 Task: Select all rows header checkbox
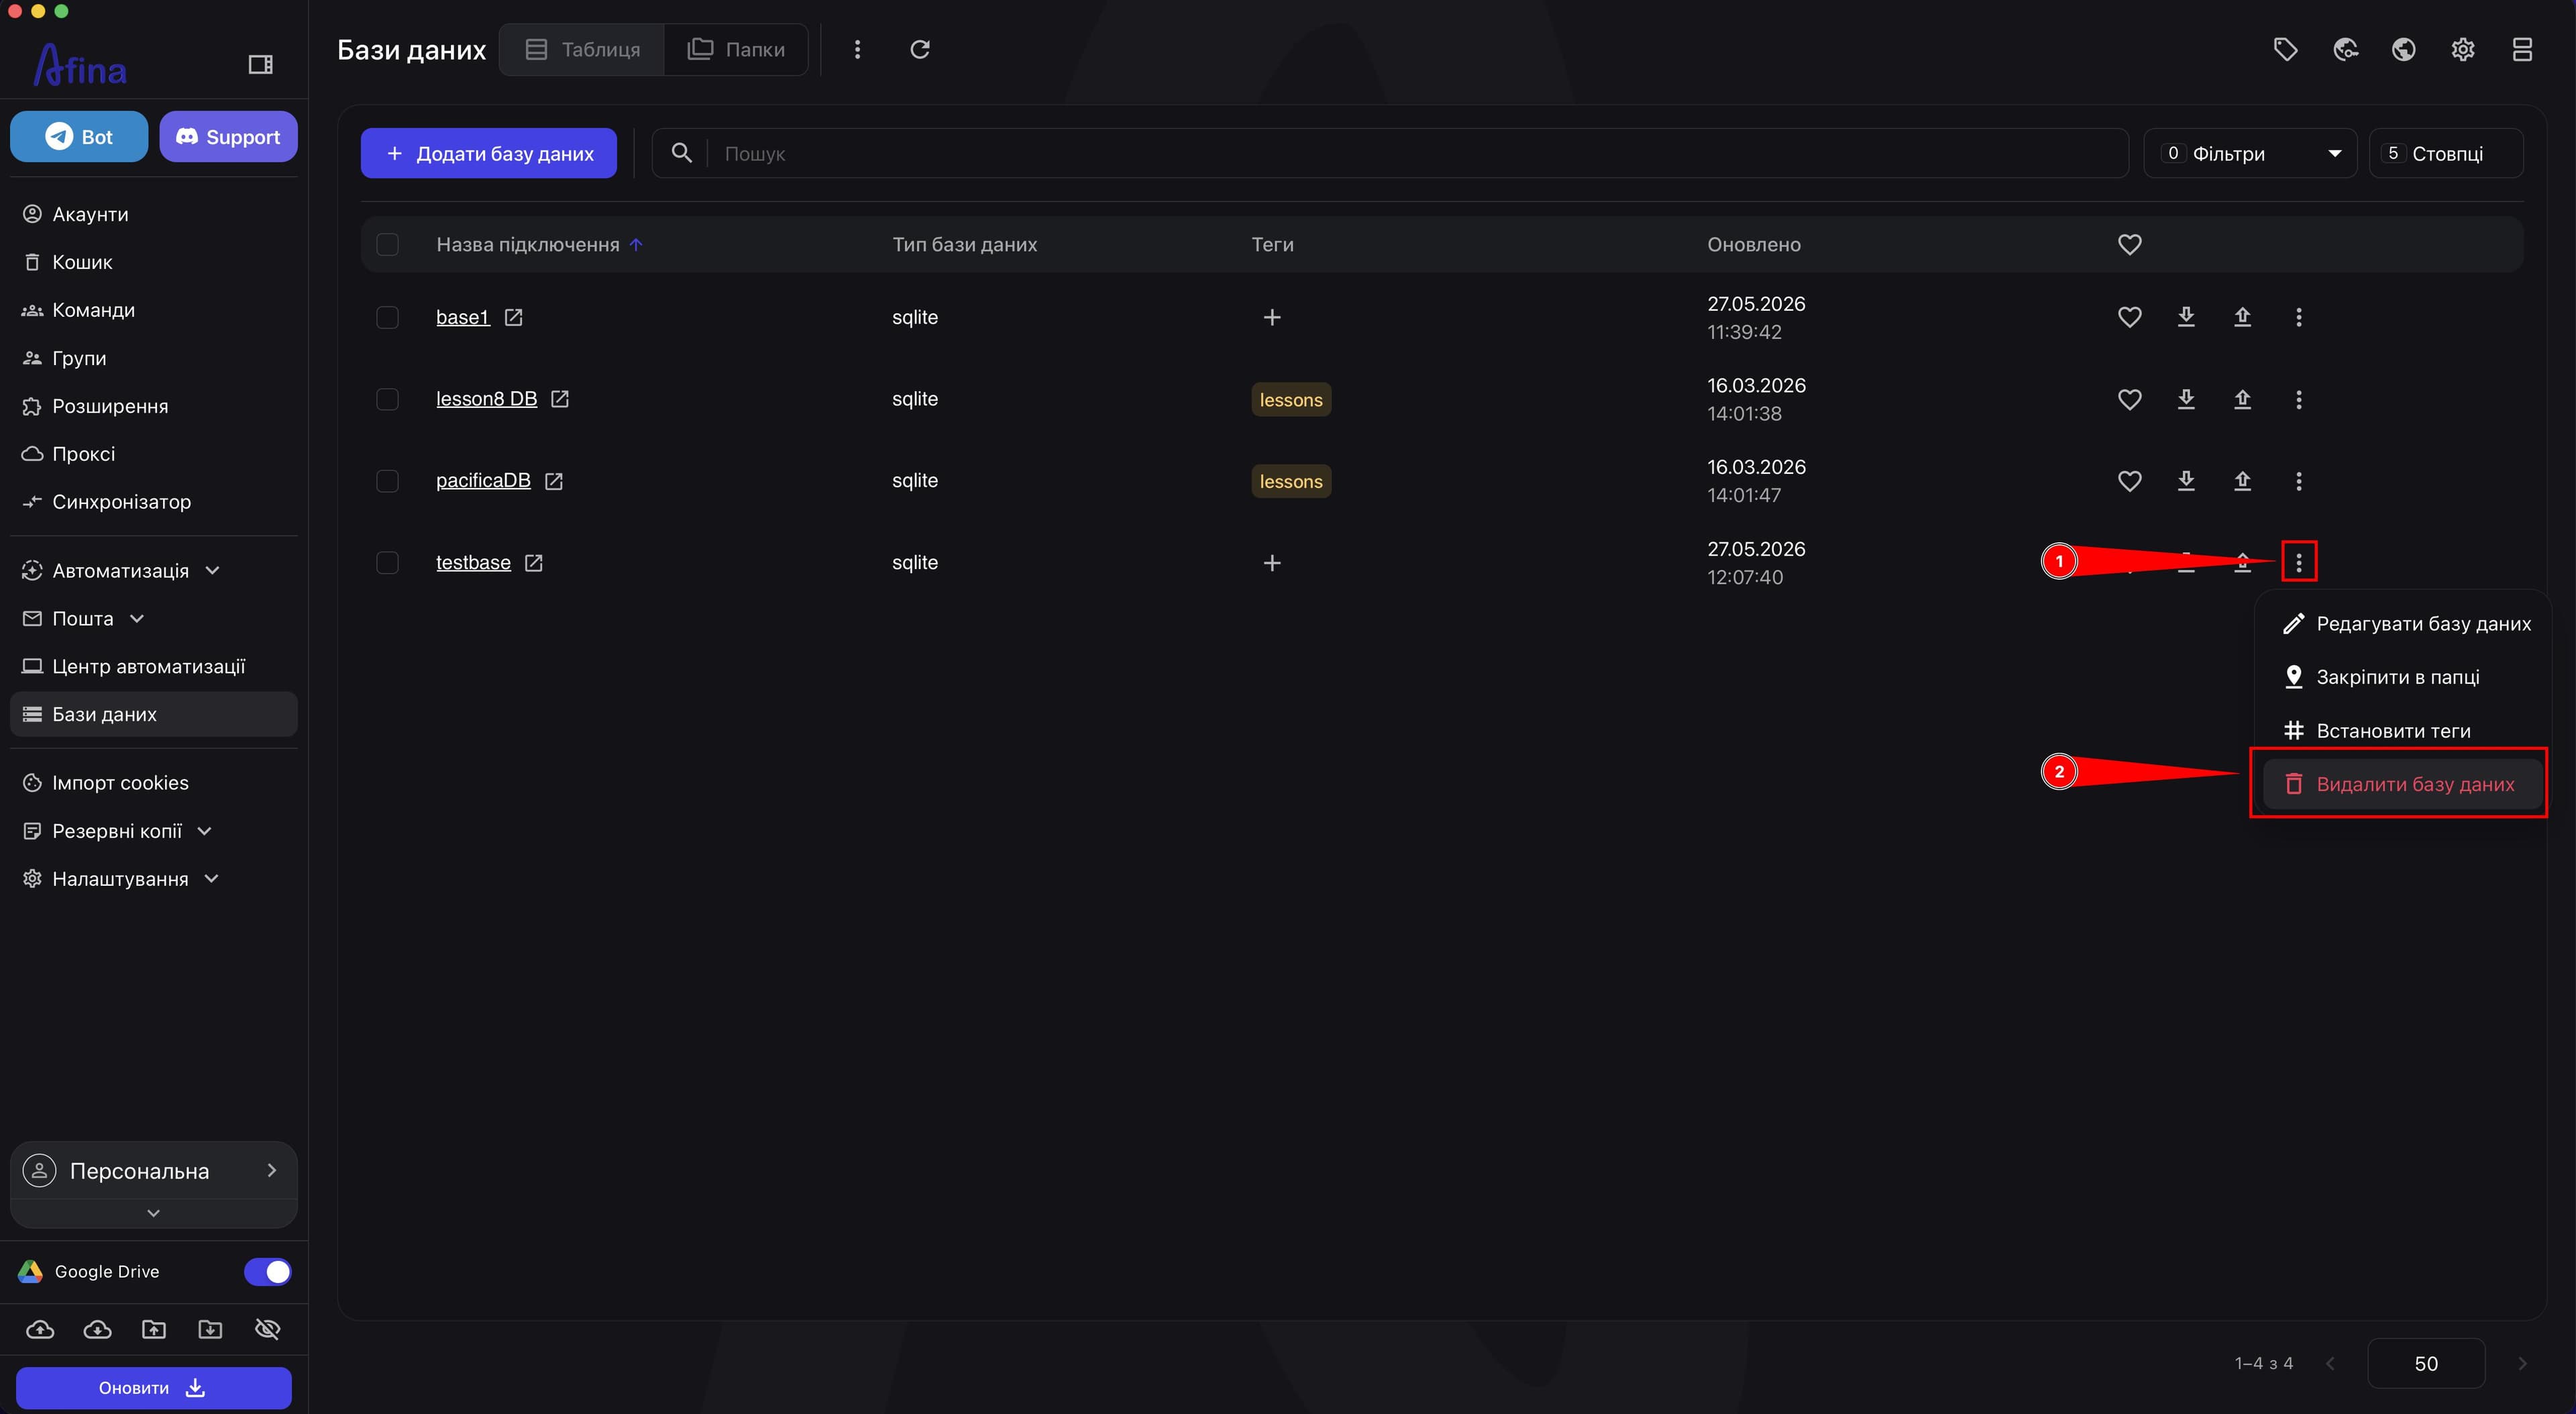click(x=387, y=244)
